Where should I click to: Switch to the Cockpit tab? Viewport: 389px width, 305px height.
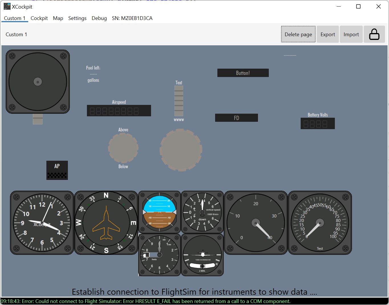(x=39, y=18)
